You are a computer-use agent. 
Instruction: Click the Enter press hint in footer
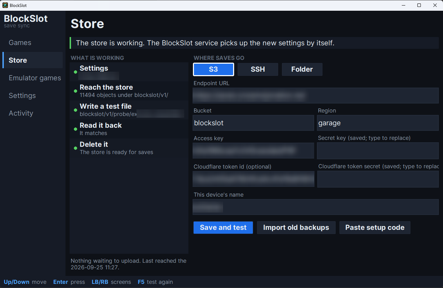click(x=69, y=282)
